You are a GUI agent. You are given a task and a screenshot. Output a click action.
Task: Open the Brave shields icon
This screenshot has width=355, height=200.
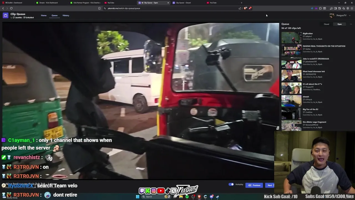[x=245, y=8]
